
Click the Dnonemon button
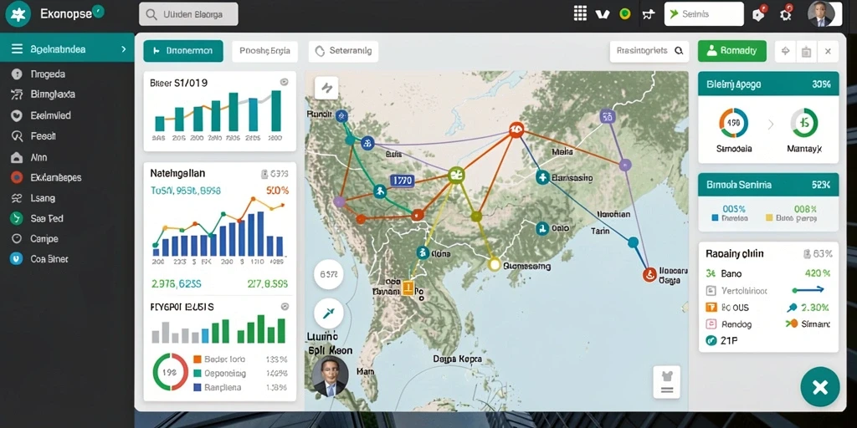point(183,51)
